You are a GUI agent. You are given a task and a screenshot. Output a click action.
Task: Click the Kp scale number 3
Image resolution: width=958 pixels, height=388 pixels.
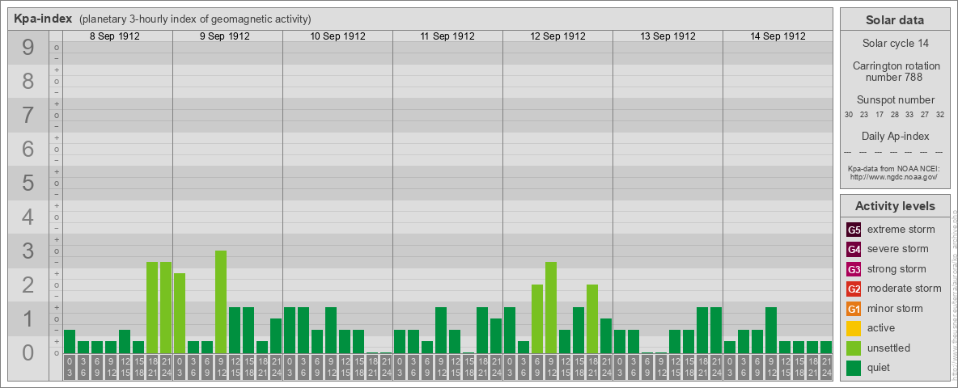28,251
